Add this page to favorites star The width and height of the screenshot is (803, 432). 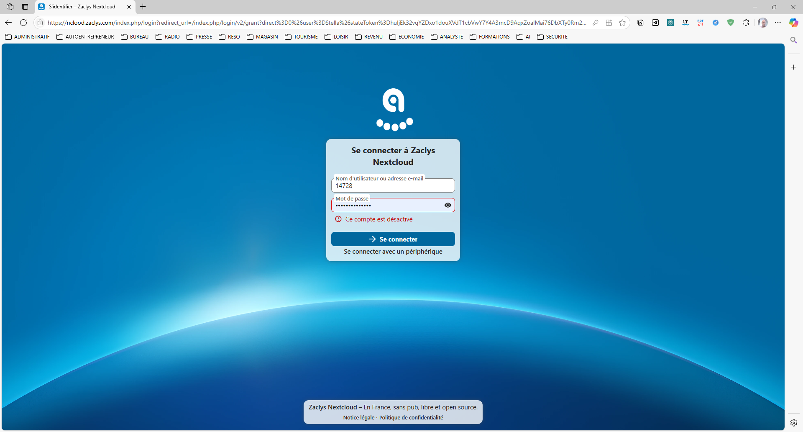pyautogui.click(x=622, y=23)
